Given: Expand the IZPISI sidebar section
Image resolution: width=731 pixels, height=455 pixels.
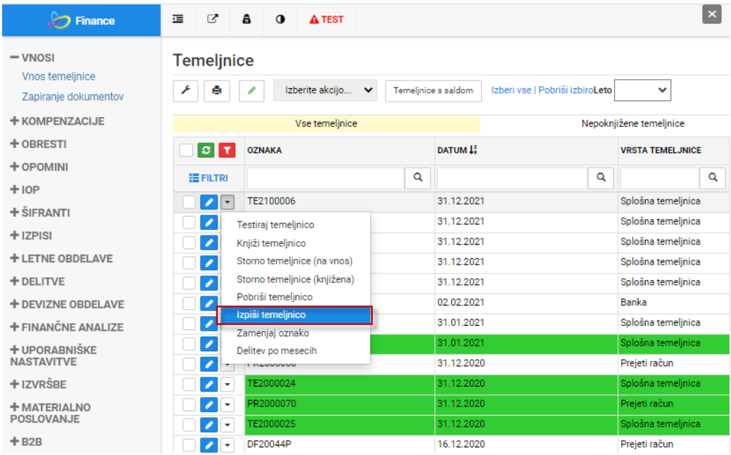Looking at the screenshot, I should point(31,235).
